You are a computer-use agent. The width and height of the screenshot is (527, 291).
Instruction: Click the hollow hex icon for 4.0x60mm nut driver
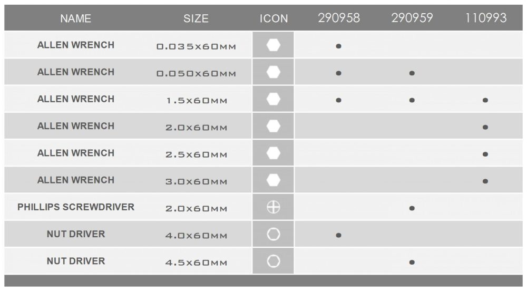(273, 234)
